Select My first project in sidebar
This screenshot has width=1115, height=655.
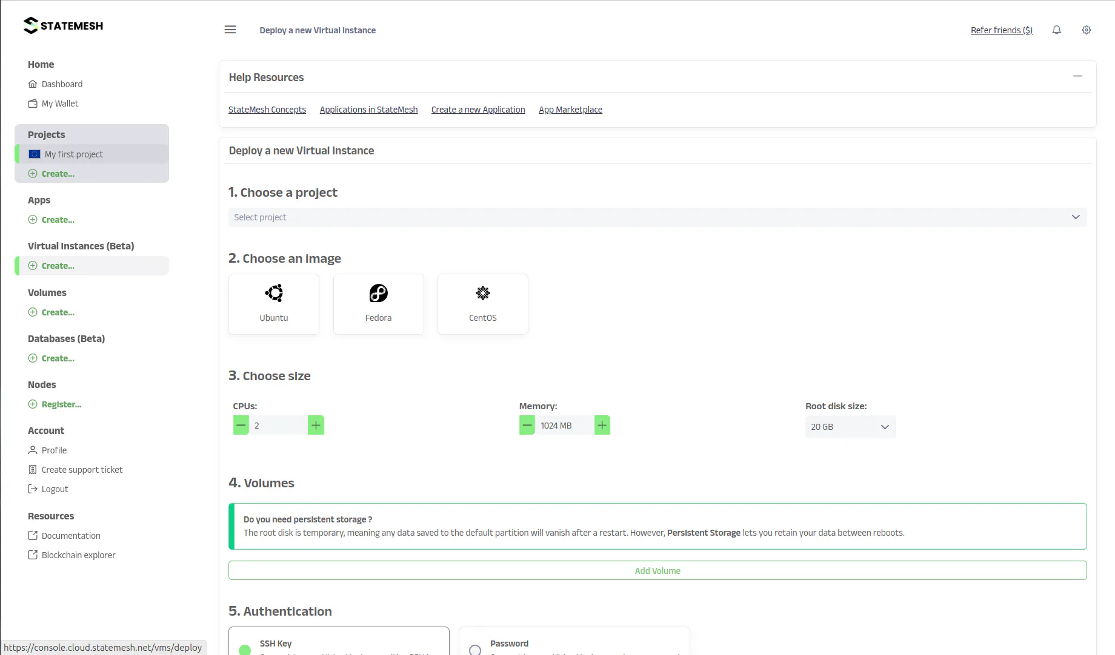click(x=92, y=154)
